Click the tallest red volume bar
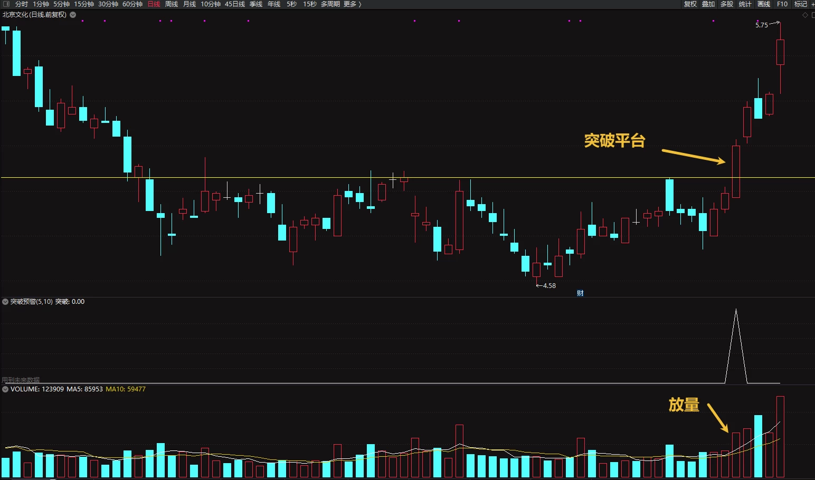 coord(780,437)
